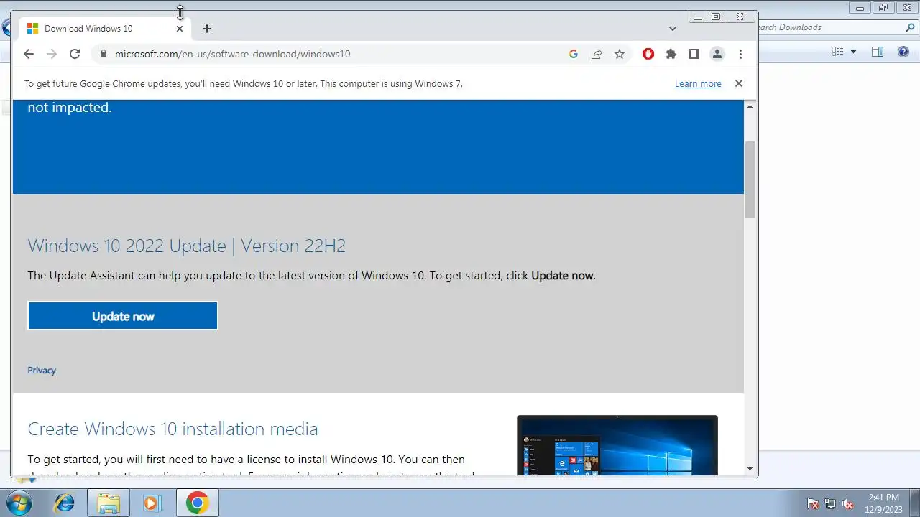
Task: Toggle the Explorer preview pane icon
Action: pos(878,52)
